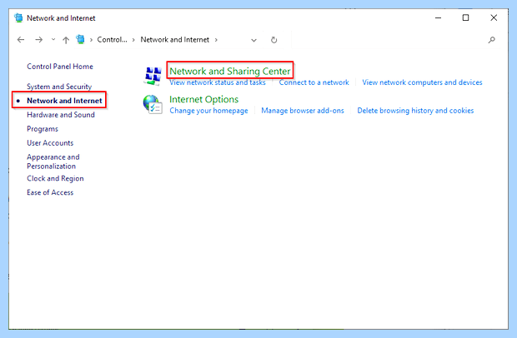Open User Accounts category
The height and width of the screenshot is (338, 517).
(50, 143)
